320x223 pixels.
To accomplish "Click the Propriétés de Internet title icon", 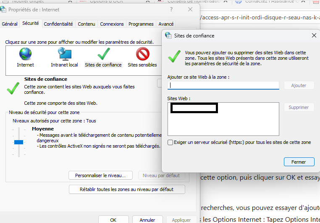I will [x=3, y=9].
